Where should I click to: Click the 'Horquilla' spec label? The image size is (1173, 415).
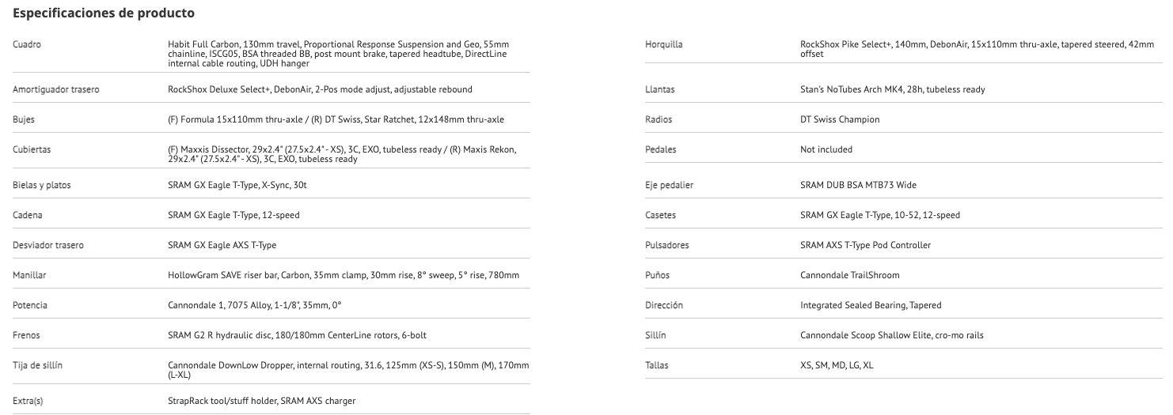click(x=664, y=44)
